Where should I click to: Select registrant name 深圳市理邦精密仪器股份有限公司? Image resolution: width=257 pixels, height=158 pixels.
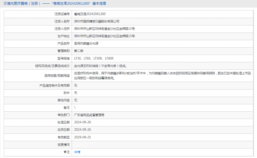tap(96, 21)
